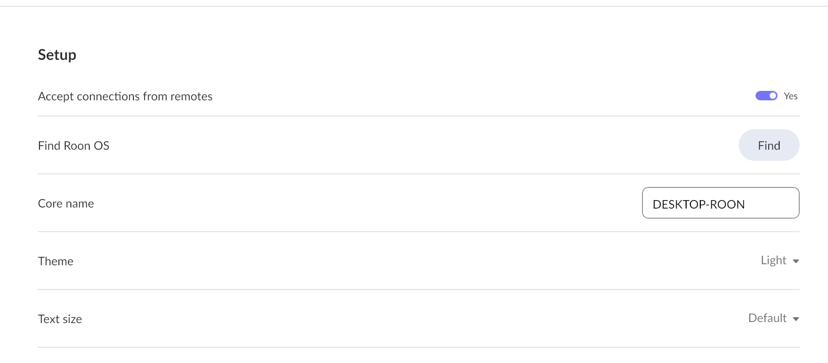
Task: Click the Yes label beside the toggle
Action: pos(790,96)
